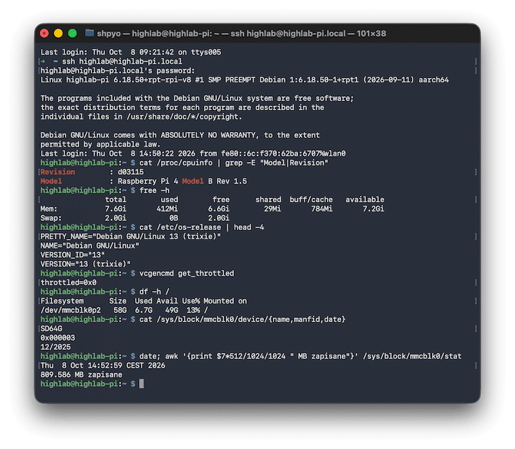Click the 'Last login: Thu Oct 8 09:21:42' line

click(131, 52)
